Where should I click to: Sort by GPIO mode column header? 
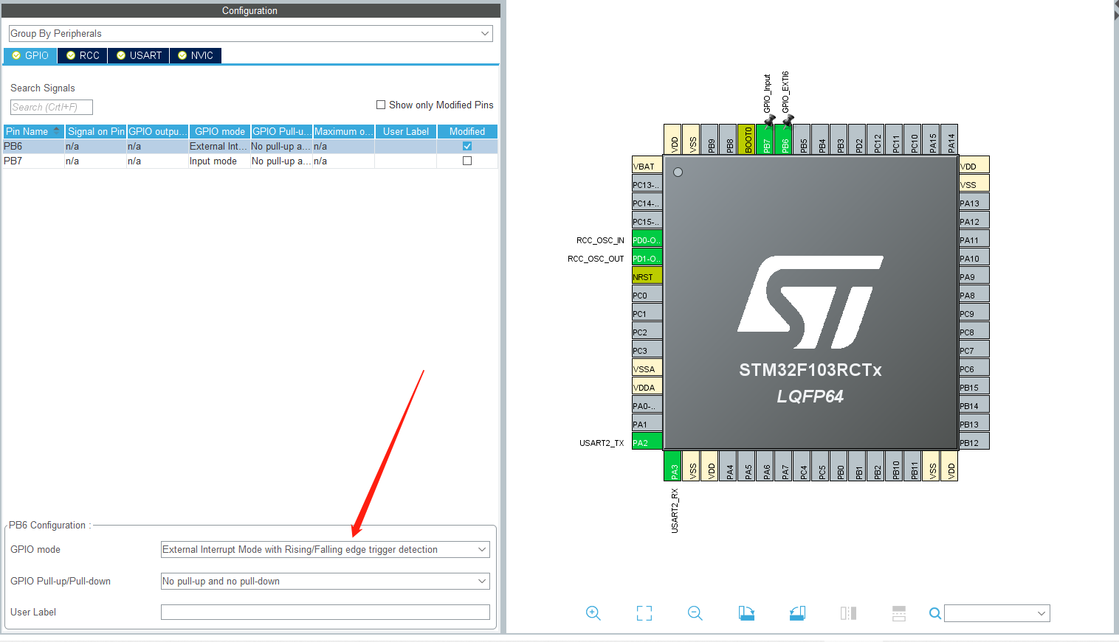220,131
